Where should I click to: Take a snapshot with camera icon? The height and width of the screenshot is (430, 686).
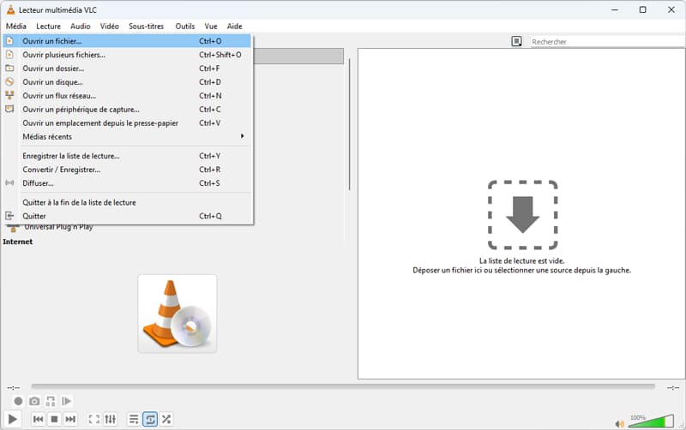(34, 401)
